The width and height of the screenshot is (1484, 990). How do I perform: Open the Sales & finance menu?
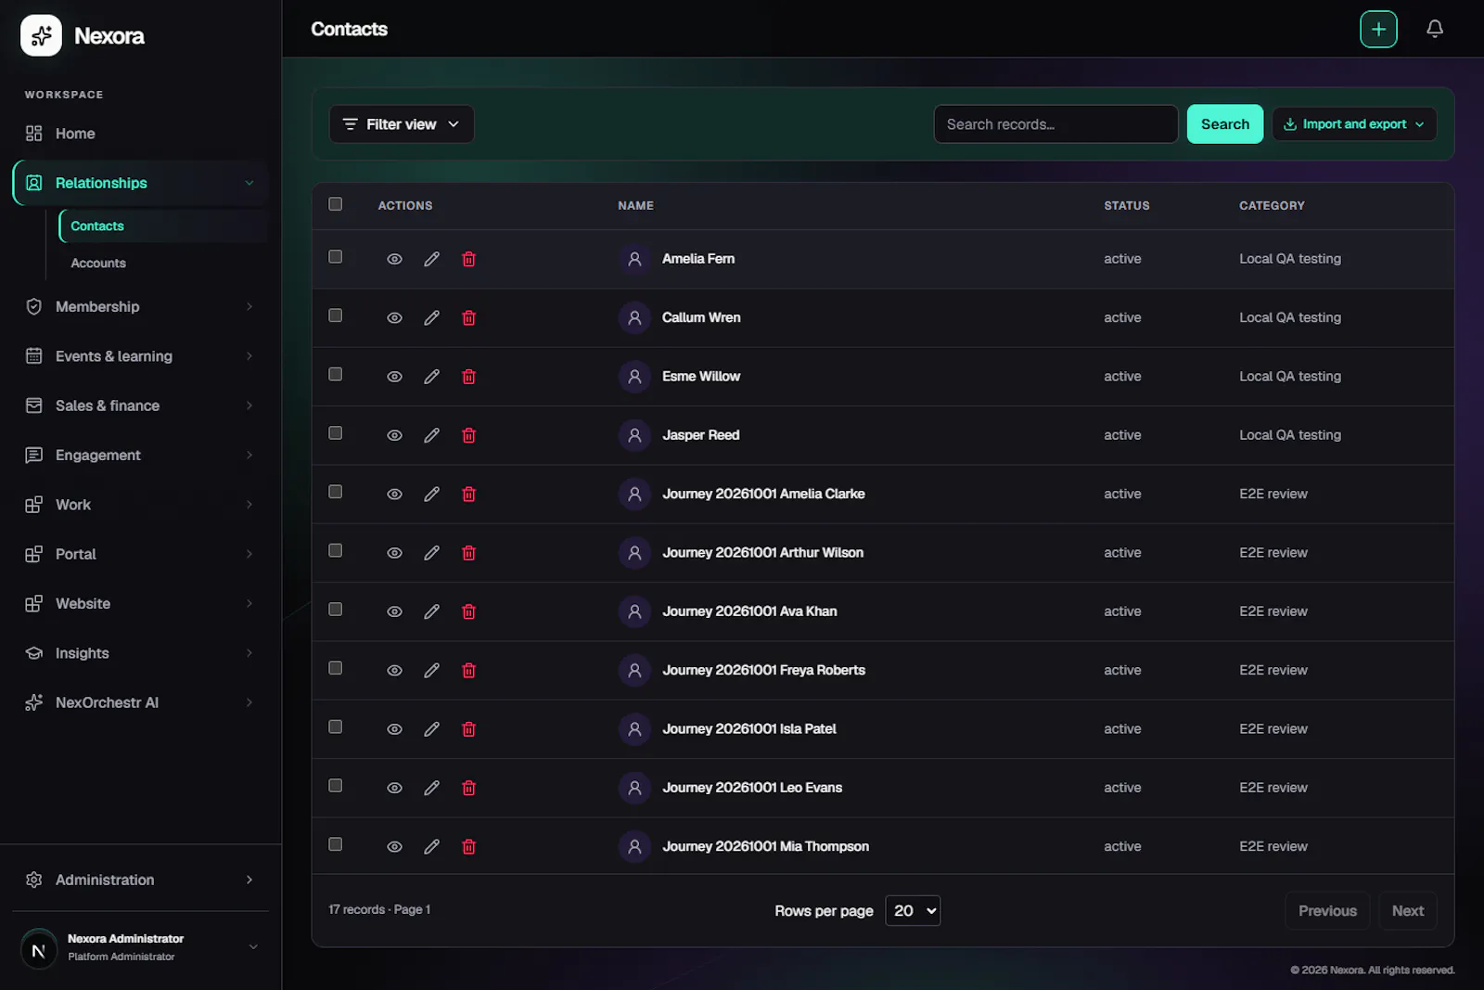(140, 405)
